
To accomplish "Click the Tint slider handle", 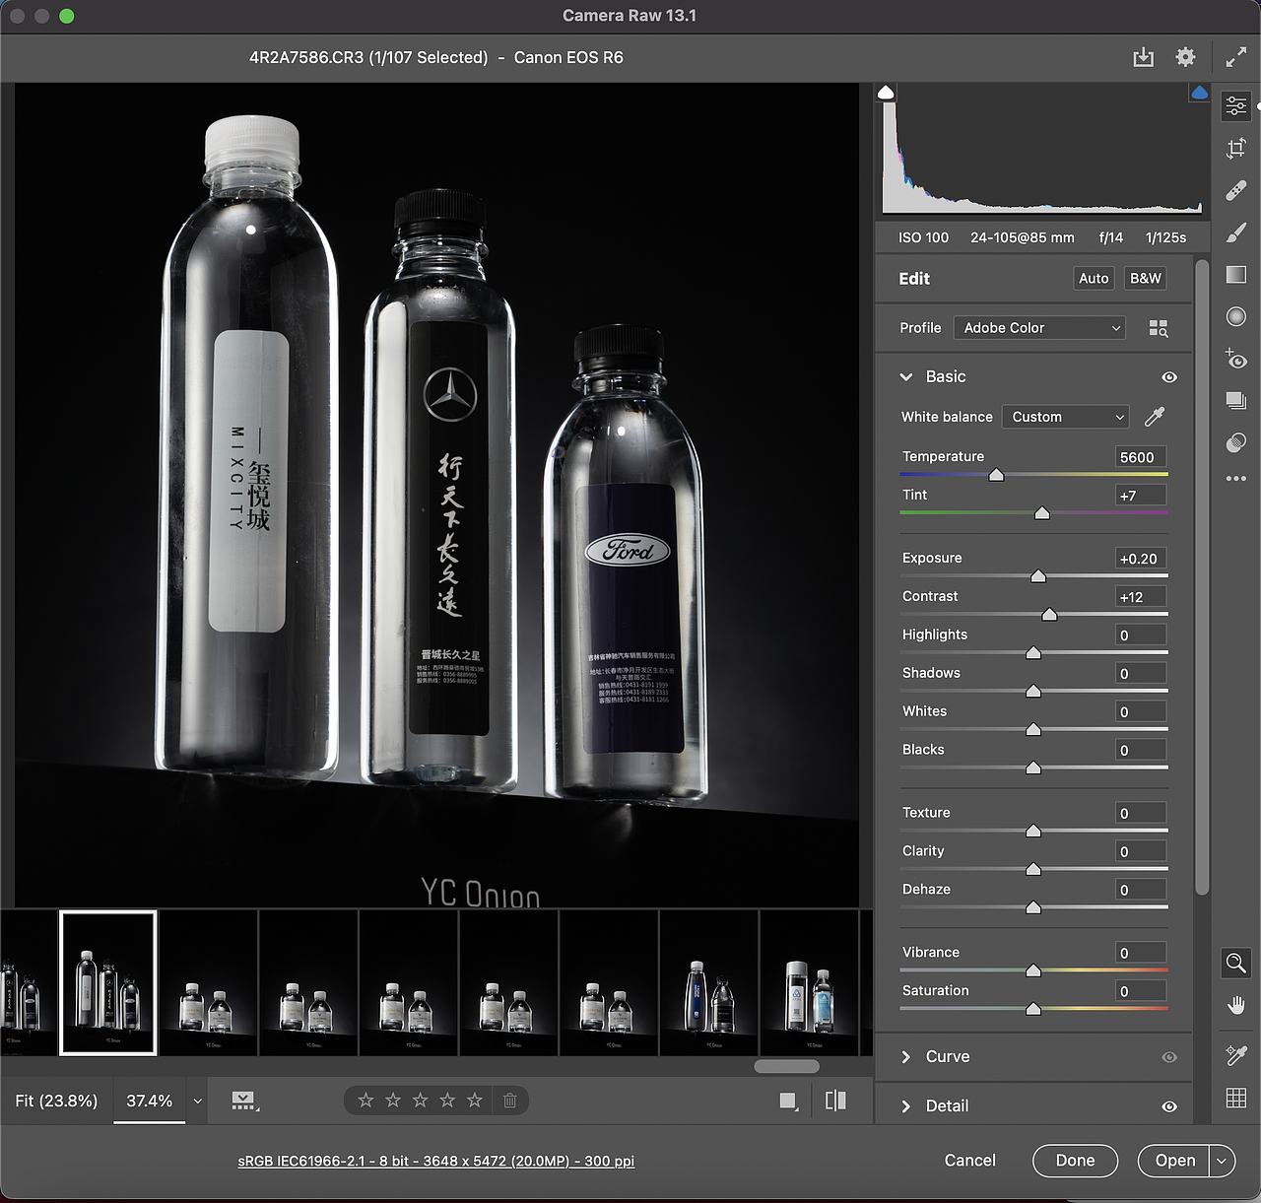I will (1042, 513).
